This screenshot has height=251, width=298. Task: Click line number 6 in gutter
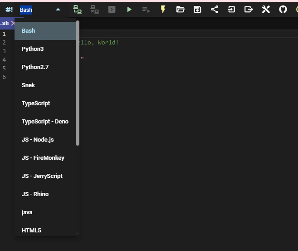4,77
